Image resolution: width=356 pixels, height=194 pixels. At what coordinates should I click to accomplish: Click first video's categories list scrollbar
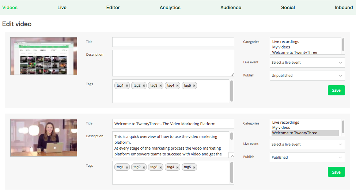pyautogui.click(x=343, y=44)
